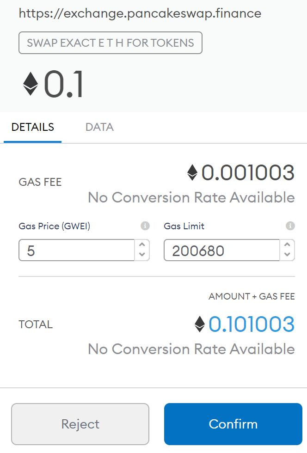Click the pancakeswap exchange URL text
Screen dimensions: 307x453
pyautogui.click(x=140, y=13)
